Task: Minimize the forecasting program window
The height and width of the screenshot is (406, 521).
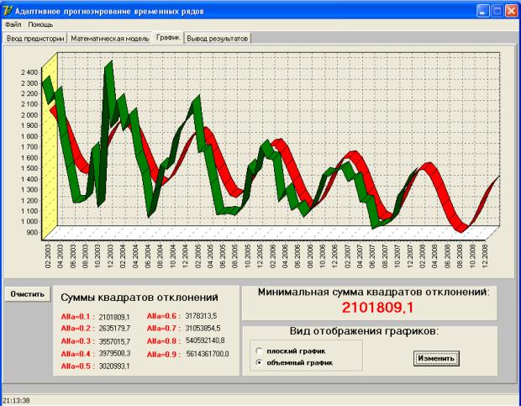Action: coord(484,10)
